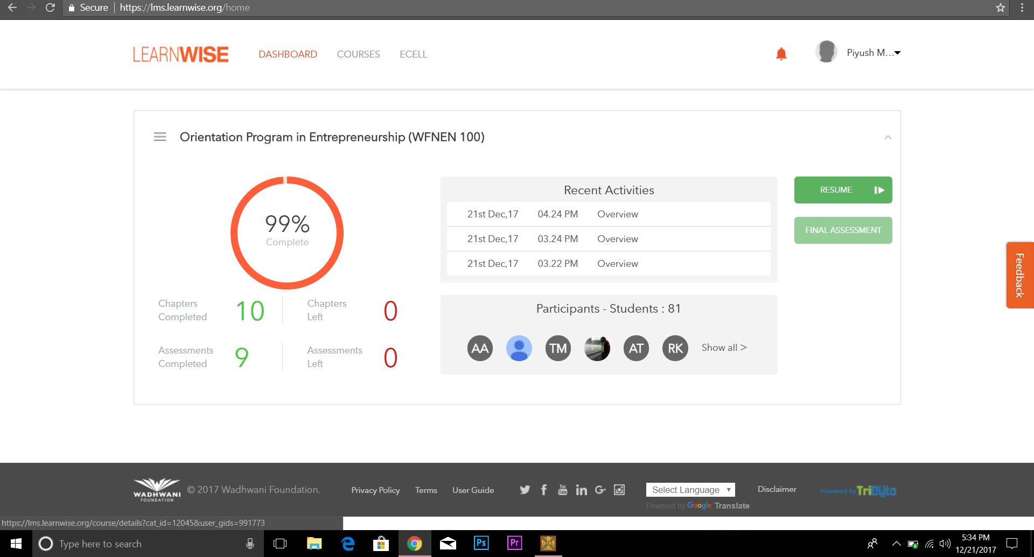This screenshot has width=1034, height=557.
Task: Click the Powered by TriByte link
Action: [858, 491]
